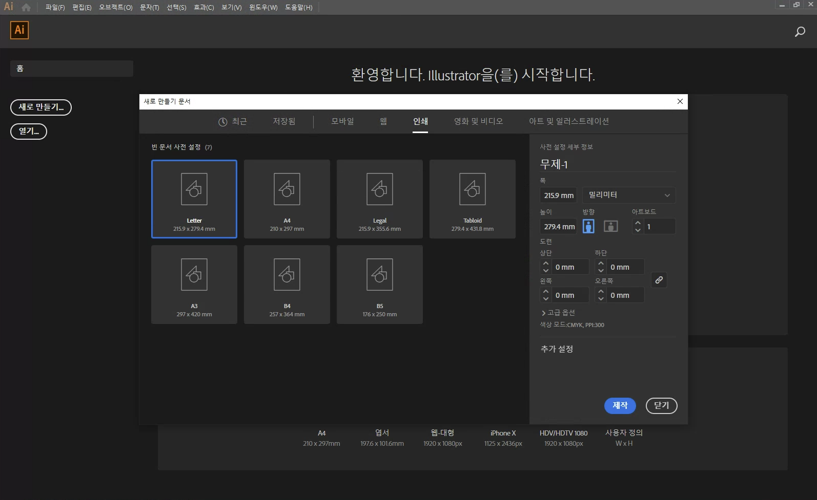
Task: Increase artboard count stepper
Action: click(x=638, y=223)
